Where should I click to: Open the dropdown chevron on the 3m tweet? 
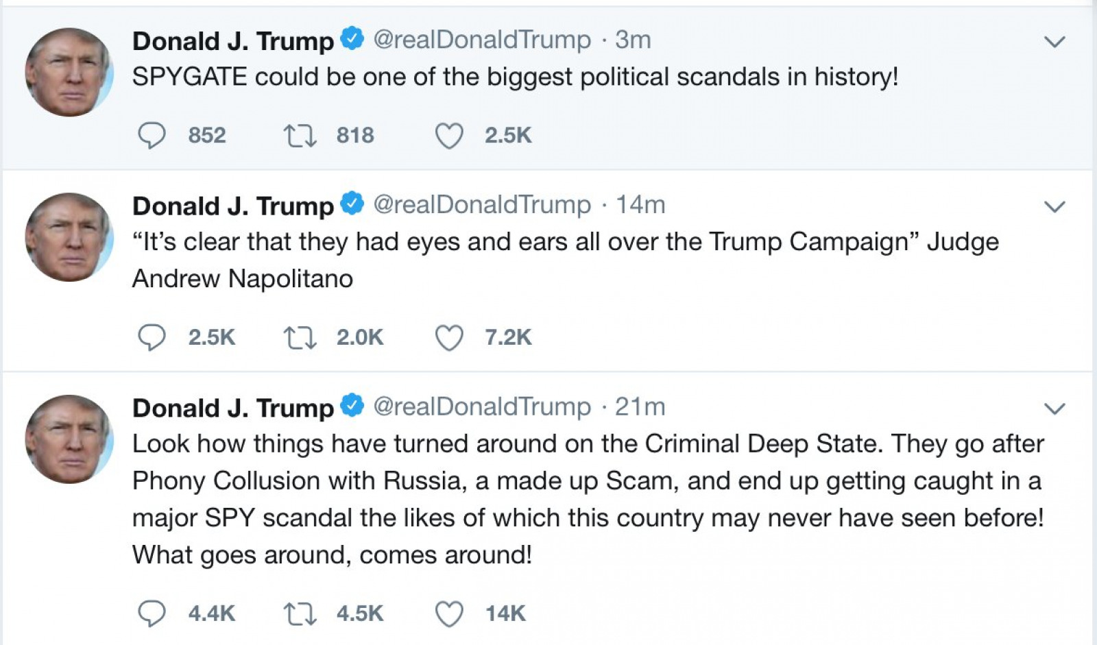[x=1054, y=42]
